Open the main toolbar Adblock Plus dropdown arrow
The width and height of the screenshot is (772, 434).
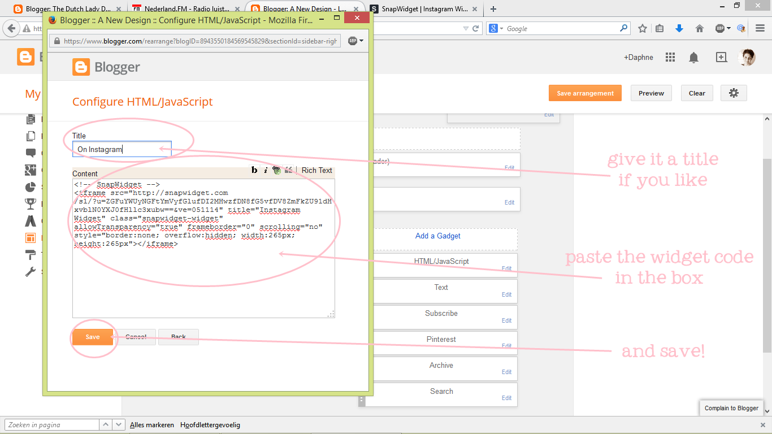728,28
